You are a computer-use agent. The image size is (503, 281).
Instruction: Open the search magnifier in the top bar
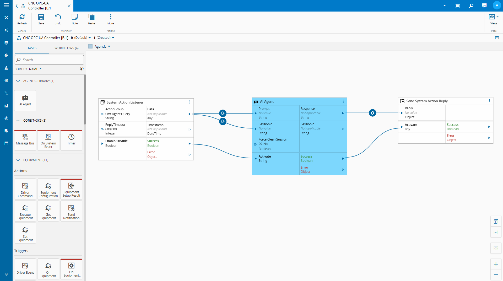click(471, 6)
